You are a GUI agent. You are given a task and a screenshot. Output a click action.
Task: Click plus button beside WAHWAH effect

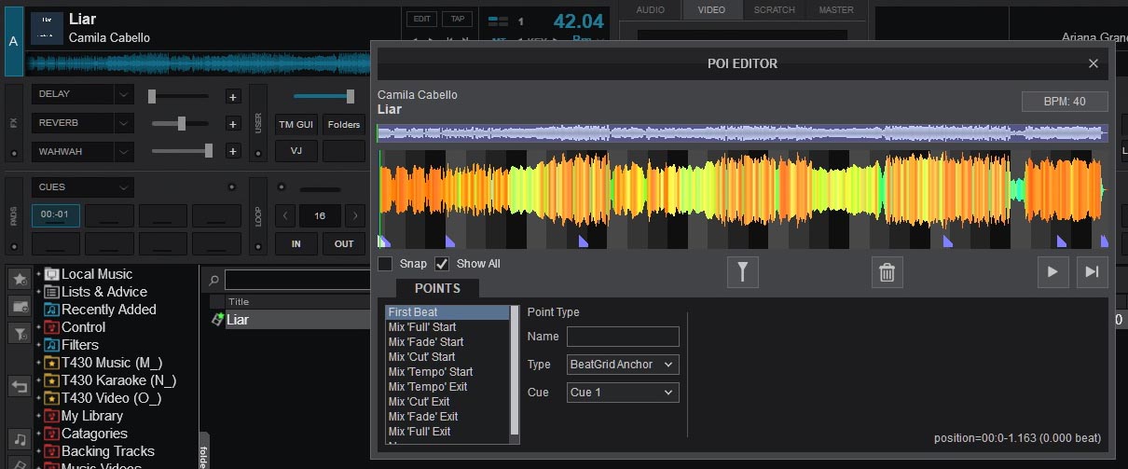coord(232,150)
